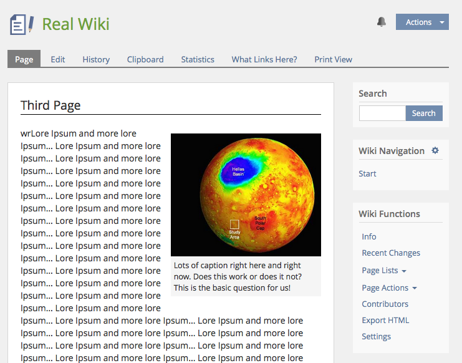Expand the Page Lists dropdown

pyautogui.click(x=384, y=270)
